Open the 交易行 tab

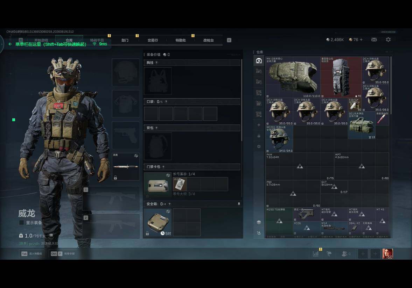153,40
